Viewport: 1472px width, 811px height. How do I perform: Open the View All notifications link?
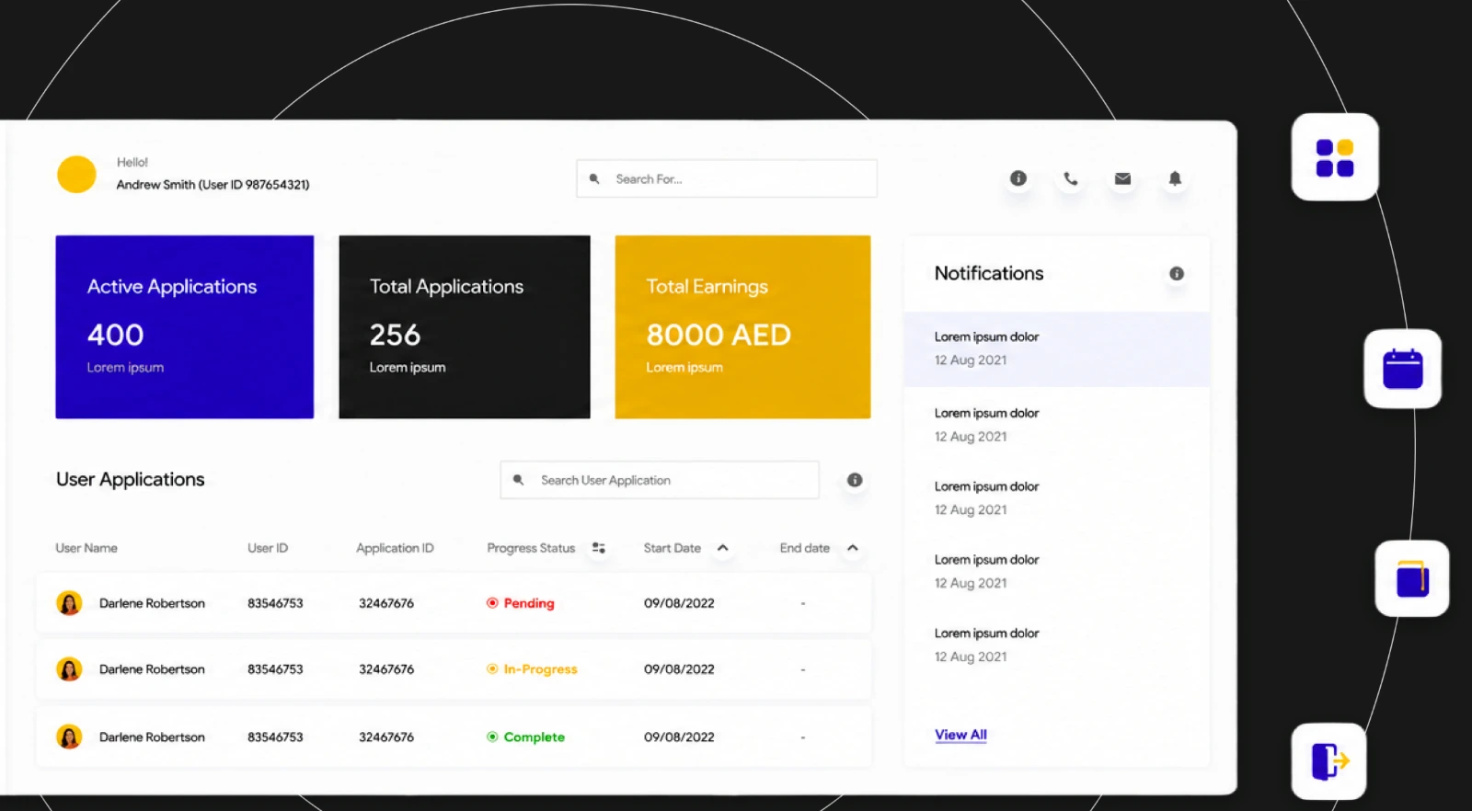(x=960, y=735)
